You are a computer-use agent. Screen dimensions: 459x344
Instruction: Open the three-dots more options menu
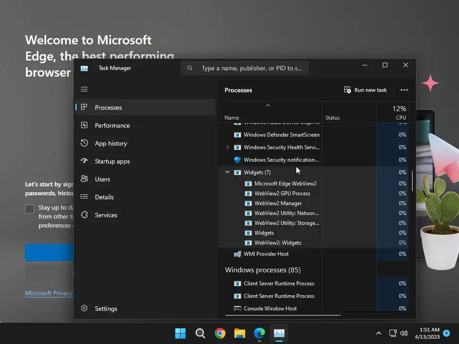pos(404,90)
